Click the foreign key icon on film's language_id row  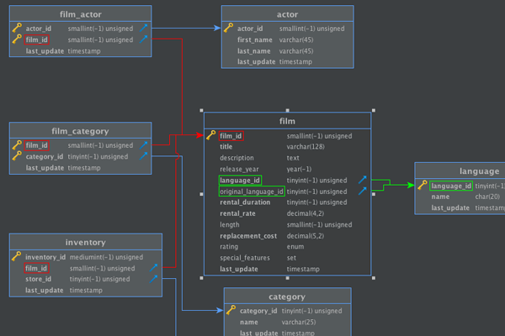362,180
